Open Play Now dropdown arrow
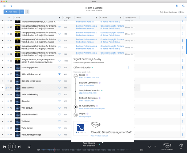This screenshot has height=153, width=187. coord(21,12)
